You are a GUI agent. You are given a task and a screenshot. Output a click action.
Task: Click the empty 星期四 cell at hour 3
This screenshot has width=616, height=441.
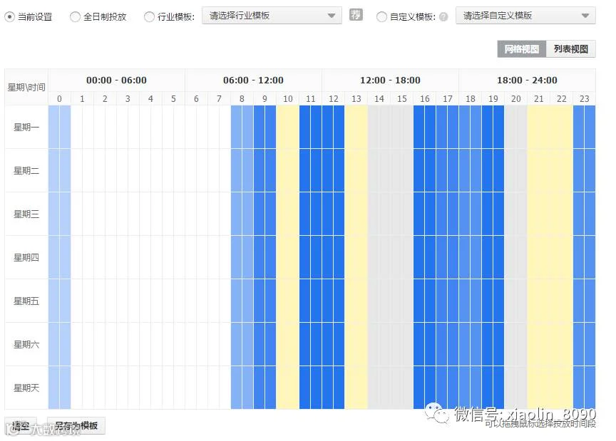[x=128, y=257]
